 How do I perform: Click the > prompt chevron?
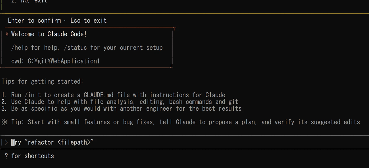click(x=6, y=142)
